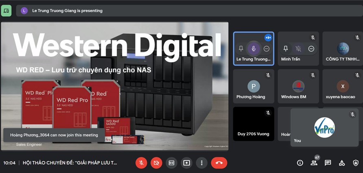Remove Le Trung Truong from the call

pos(267,48)
